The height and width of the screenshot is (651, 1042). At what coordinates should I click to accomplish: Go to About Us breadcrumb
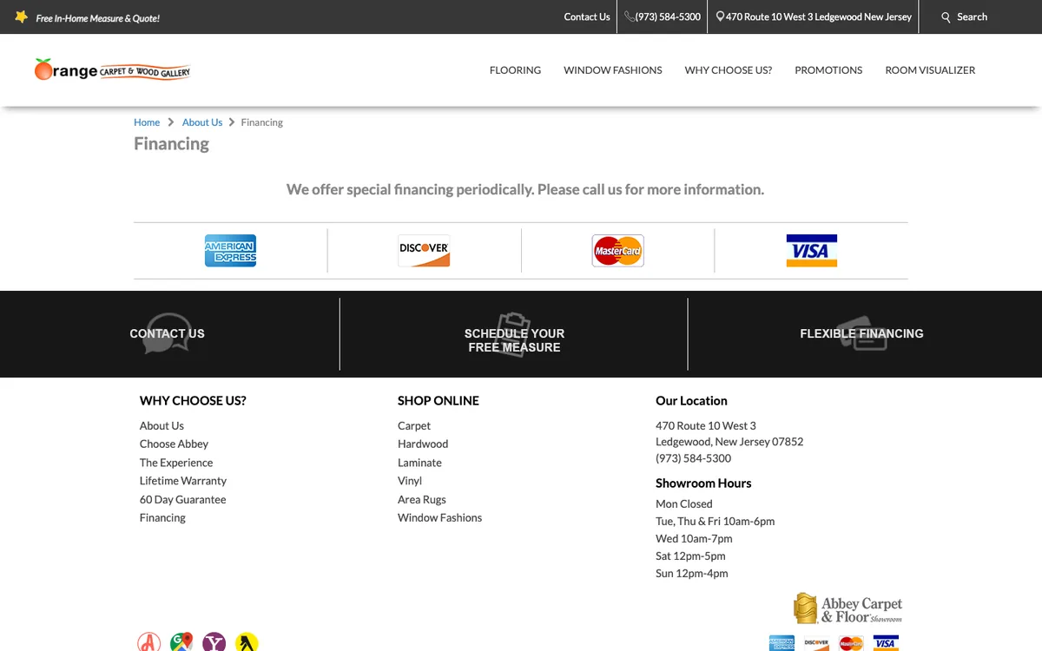point(202,122)
